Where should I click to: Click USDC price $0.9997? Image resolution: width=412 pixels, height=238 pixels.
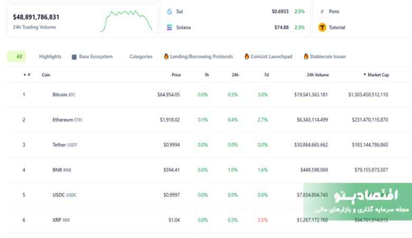(x=172, y=195)
